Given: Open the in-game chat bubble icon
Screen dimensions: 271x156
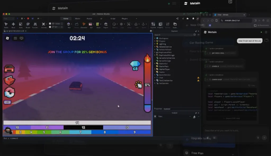Looking at the screenshot, I should [21, 38].
